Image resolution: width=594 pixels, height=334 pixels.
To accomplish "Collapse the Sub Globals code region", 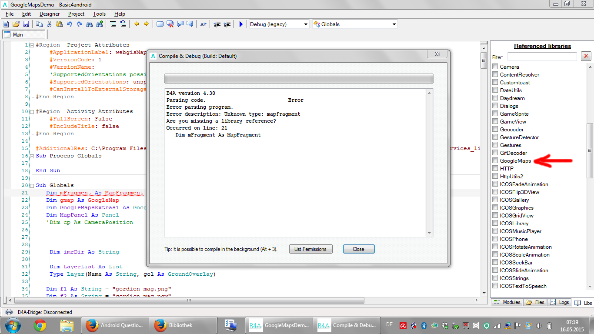I will tap(31, 185).
